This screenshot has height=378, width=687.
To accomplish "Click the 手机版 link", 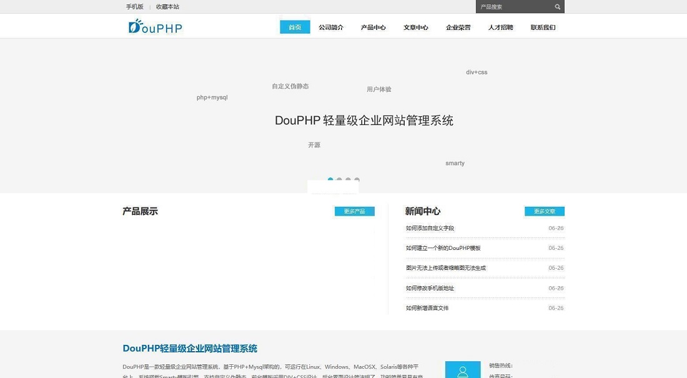I will [x=135, y=7].
